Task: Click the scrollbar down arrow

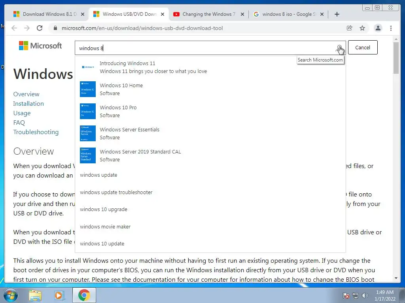Action: click(396, 278)
